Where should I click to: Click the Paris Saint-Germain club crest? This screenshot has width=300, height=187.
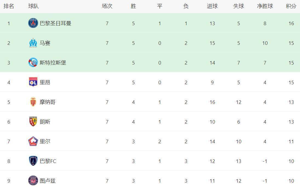[x=33, y=23]
